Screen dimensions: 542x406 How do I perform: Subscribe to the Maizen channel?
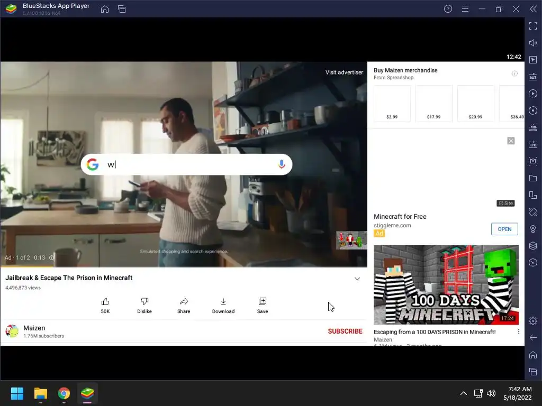[x=345, y=331]
